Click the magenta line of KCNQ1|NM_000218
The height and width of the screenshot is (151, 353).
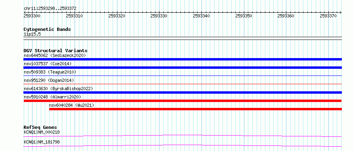point(182,136)
